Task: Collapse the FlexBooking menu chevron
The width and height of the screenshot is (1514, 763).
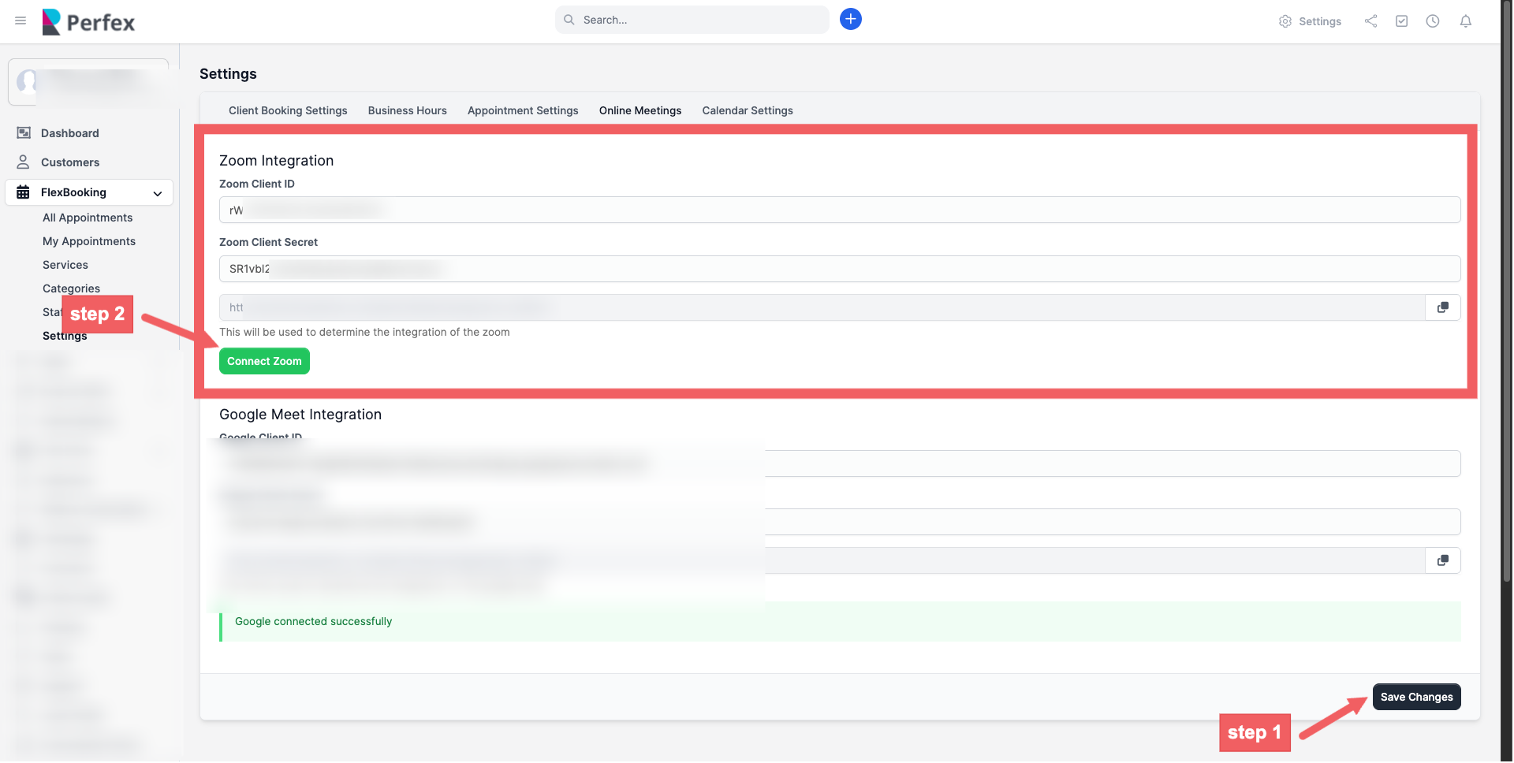Action: tap(158, 193)
